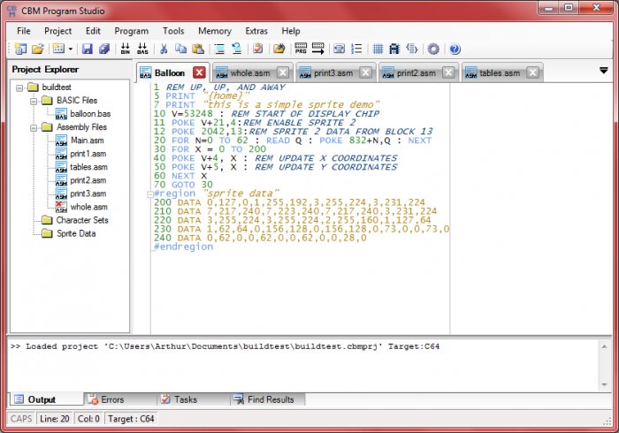Click the New Project toolbar icon

tap(20, 49)
